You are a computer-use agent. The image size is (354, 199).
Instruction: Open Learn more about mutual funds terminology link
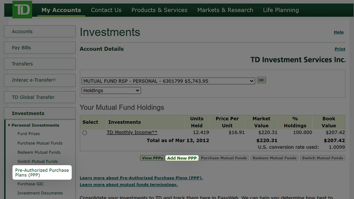coord(129,184)
